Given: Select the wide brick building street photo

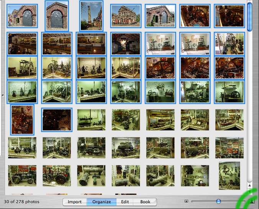Looking at the screenshot, I should coord(126,16).
